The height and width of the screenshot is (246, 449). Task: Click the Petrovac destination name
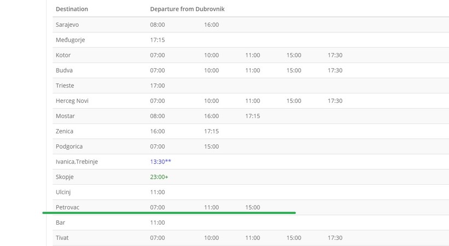[x=67, y=207]
